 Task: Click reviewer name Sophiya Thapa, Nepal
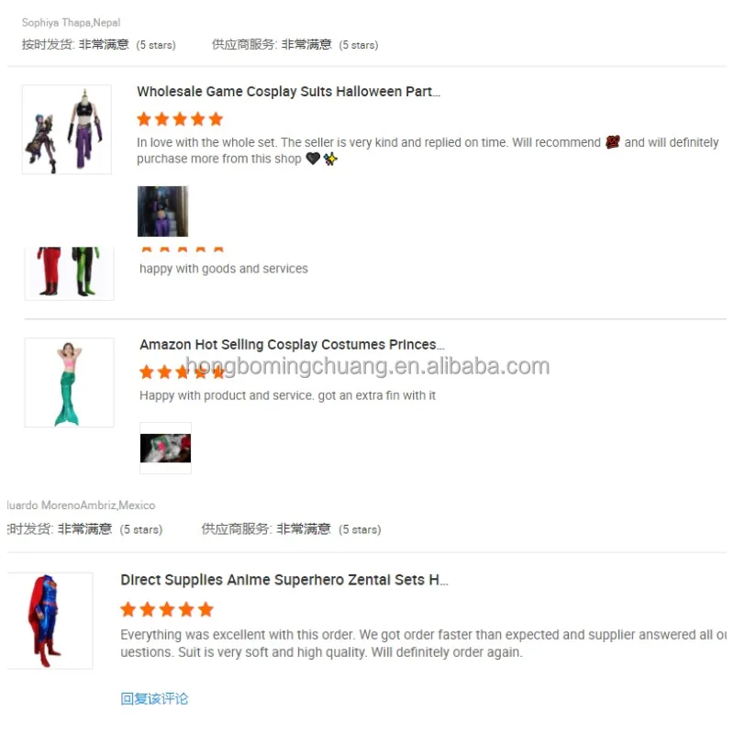[72, 22]
